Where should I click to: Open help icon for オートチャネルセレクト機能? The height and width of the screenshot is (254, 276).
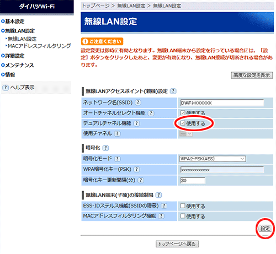(151, 113)
